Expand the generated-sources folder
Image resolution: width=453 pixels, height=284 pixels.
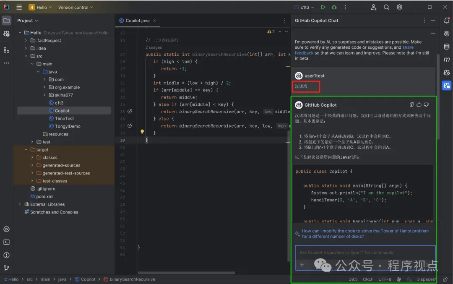pyautogui.click(x=32, y=165)
